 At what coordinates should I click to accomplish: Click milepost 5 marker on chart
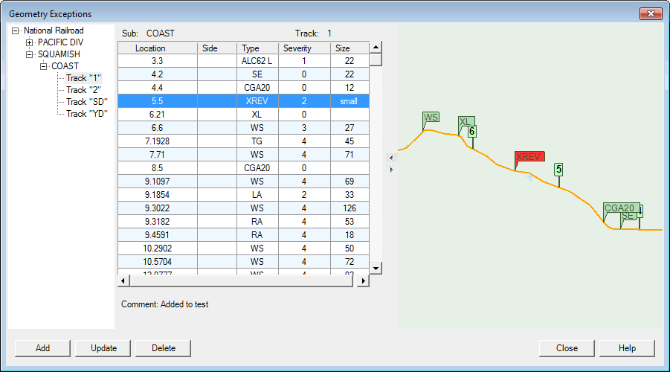558,169
